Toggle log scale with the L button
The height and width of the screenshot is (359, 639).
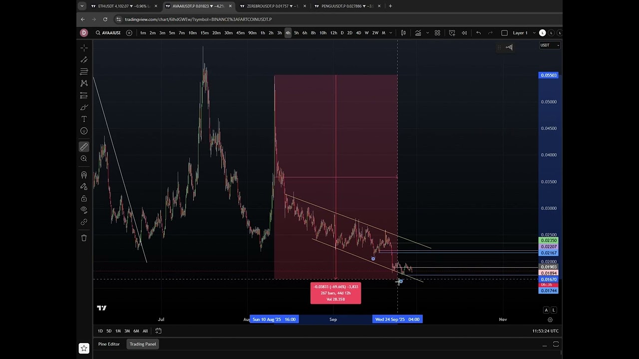(x=554, y=310)
